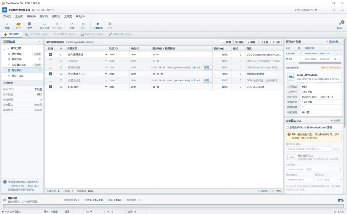Click the gray status circle beside 等待开始

tap(4, 200)
